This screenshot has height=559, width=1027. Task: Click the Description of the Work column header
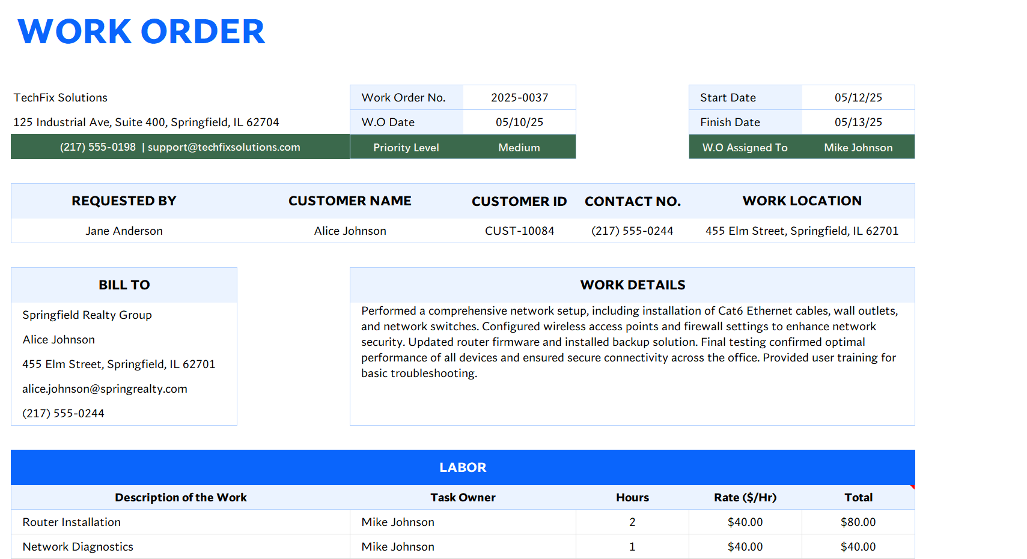[181, 498]
